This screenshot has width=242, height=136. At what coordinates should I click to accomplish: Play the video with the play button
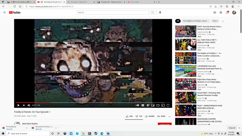(x=18, y=105)
